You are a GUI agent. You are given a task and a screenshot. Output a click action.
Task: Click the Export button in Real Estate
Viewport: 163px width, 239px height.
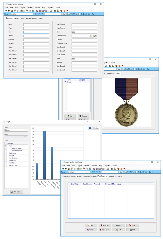[x=132, y=225]
